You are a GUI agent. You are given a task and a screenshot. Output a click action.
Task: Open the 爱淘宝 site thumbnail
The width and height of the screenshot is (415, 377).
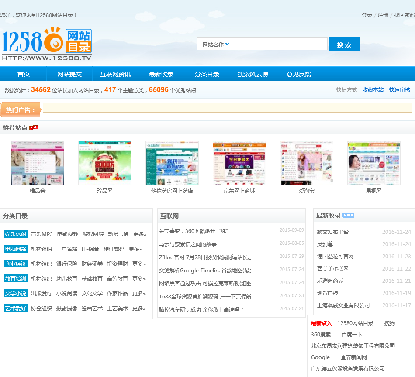click(307, 163)
